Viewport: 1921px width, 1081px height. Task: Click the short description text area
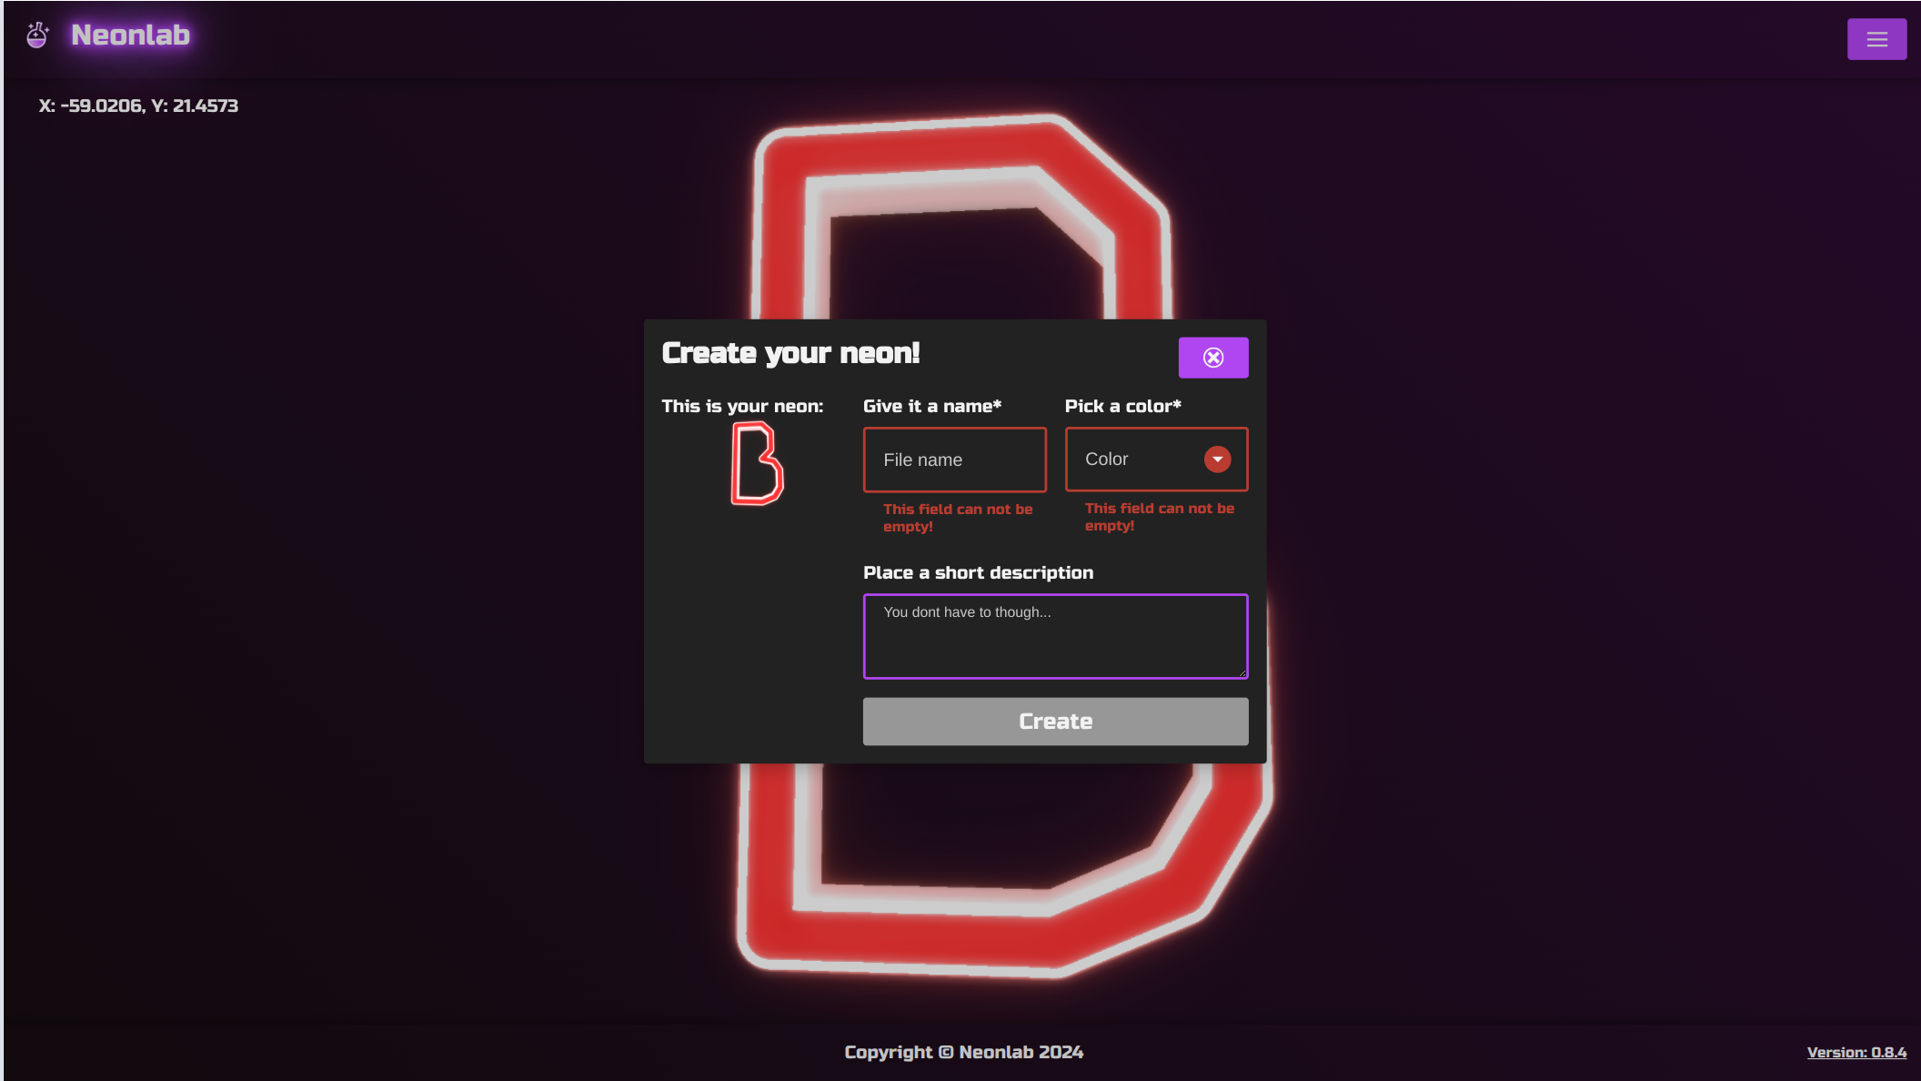coord(1055,636)
